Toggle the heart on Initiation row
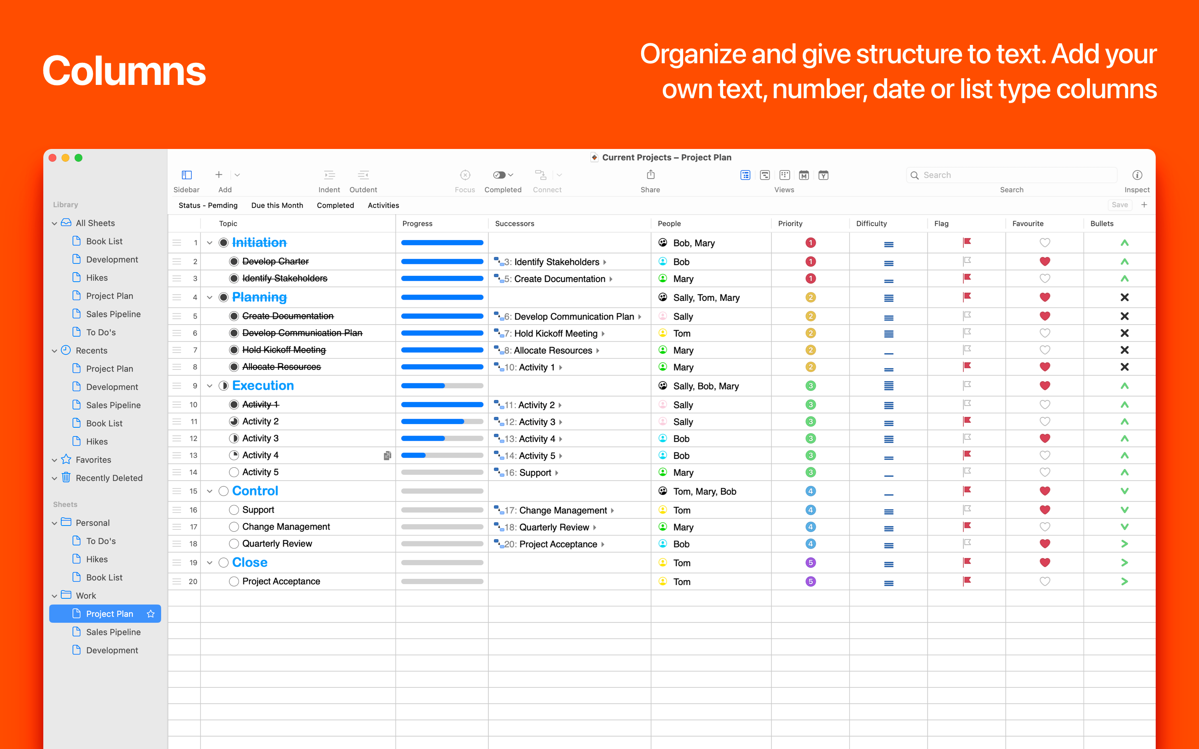Image resolution: width=1199 pixels, height=749 pixels. tap(1045, 243)
